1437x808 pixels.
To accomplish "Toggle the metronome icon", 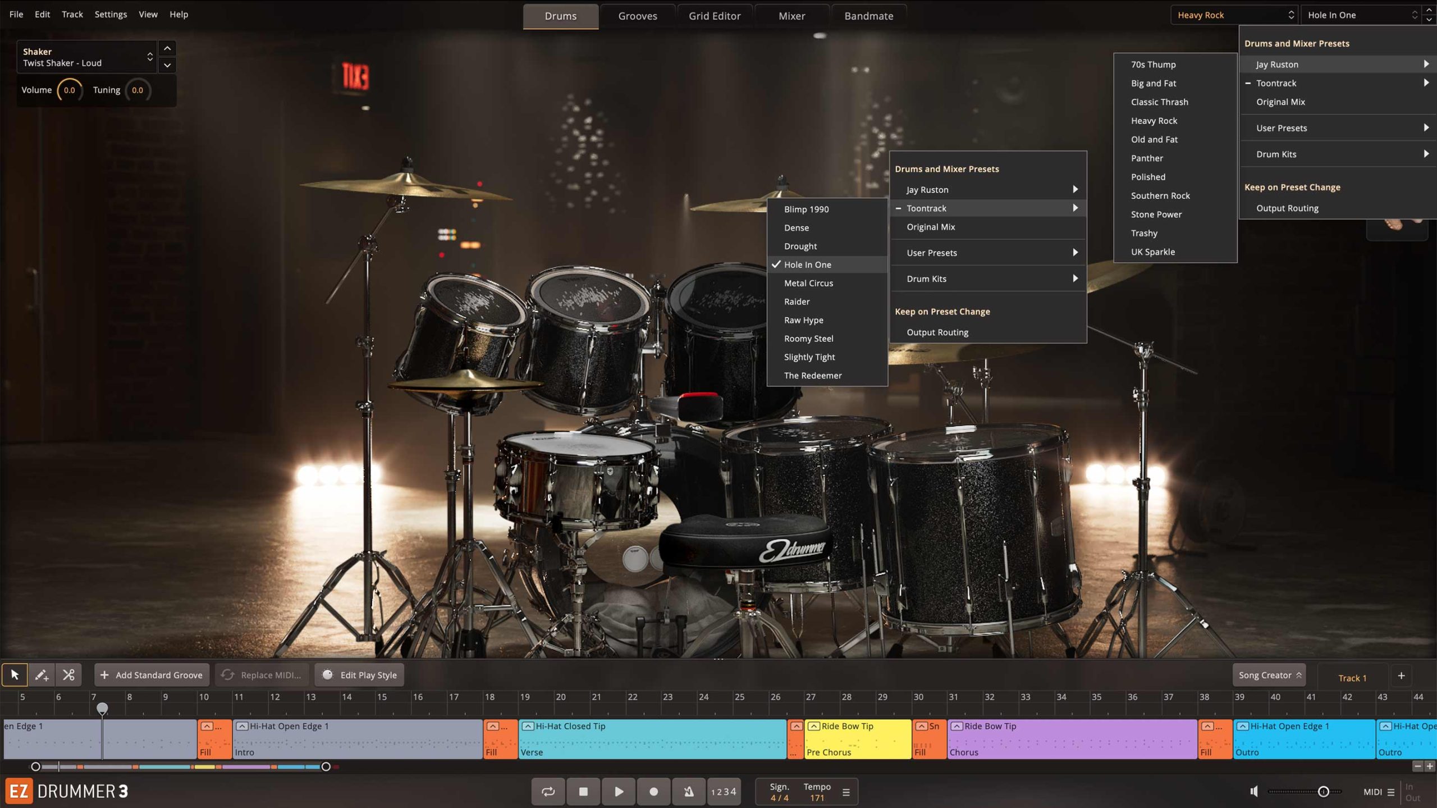I will coord(689,792).
